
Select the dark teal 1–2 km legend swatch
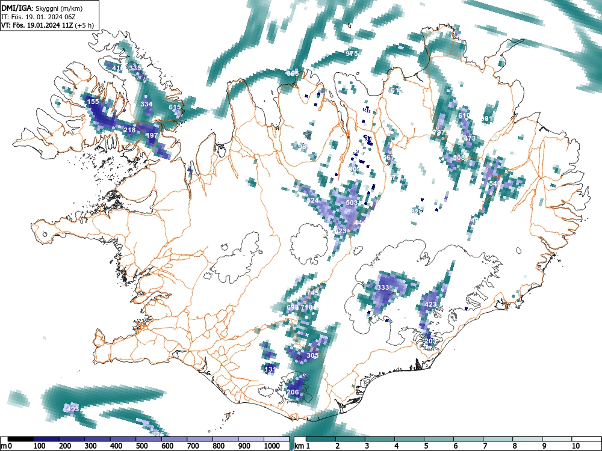(x=321, y=439)
